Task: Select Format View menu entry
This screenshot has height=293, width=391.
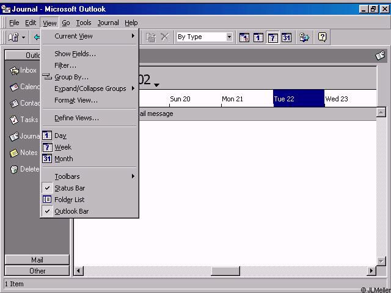Action: coord(89,100)
